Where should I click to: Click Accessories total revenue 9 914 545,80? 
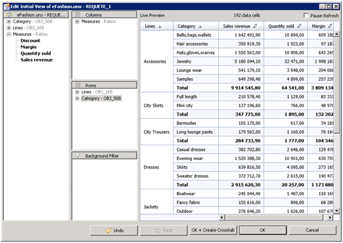(x=241, y=88)
